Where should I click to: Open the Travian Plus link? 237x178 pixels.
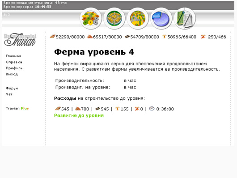click(x=17, y=108)
